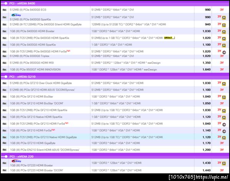Open 1GB PCIe GT210 HDMI GigaByte product
The height and width of the screenshot is (181, 230).
pyautogui.click(x=33, y=143)
